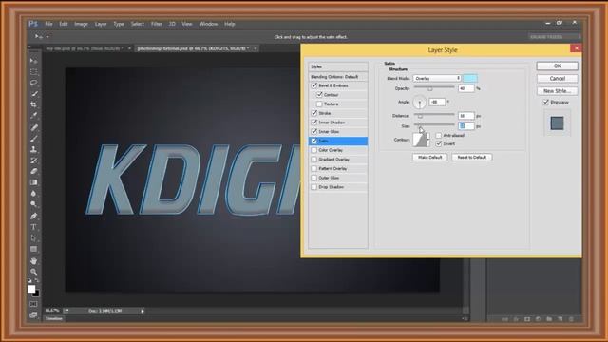Open the Image menu

coord(81,24)
